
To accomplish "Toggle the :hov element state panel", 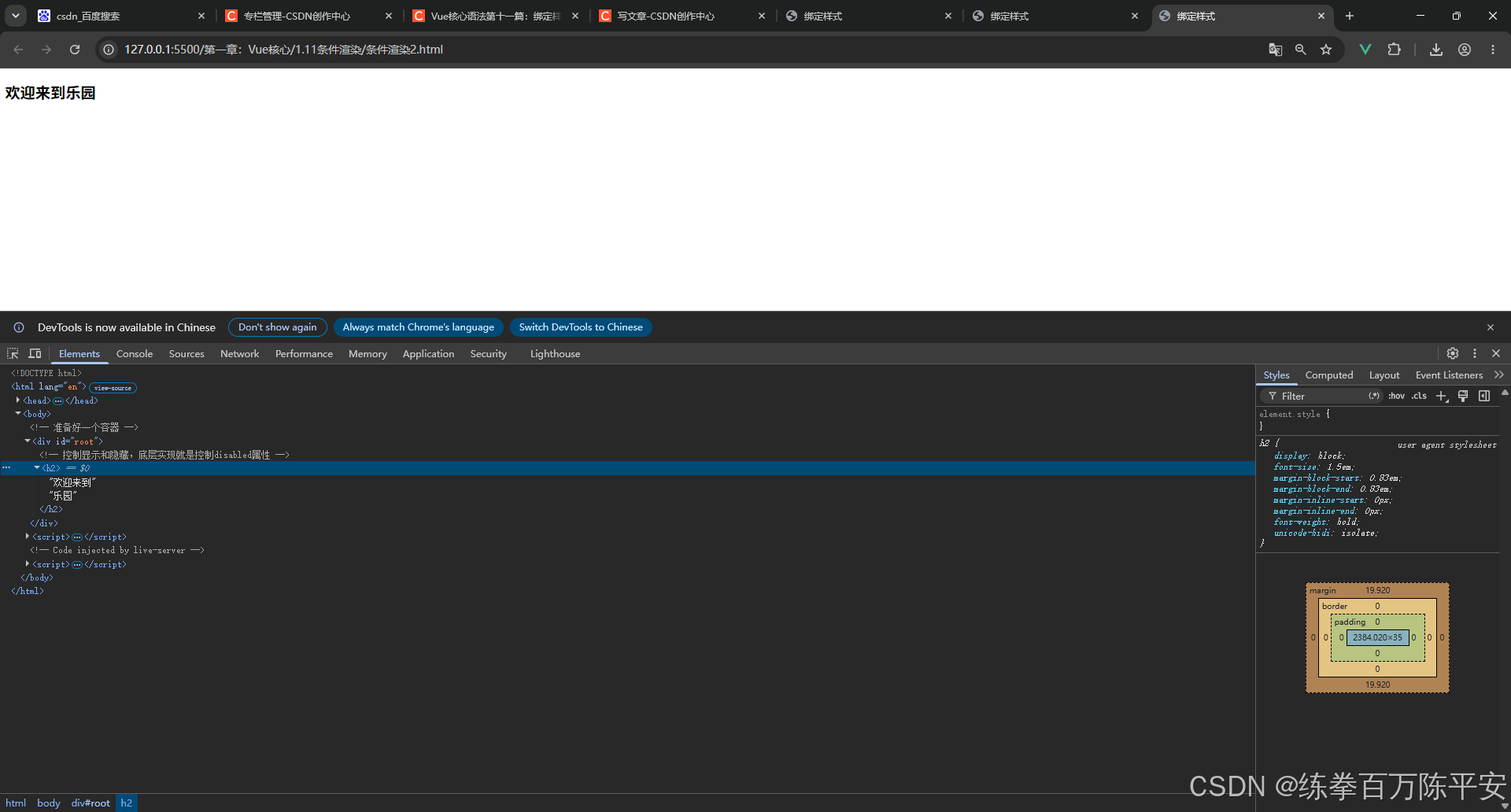I will pyautogui.click(x=1396, y=396).
